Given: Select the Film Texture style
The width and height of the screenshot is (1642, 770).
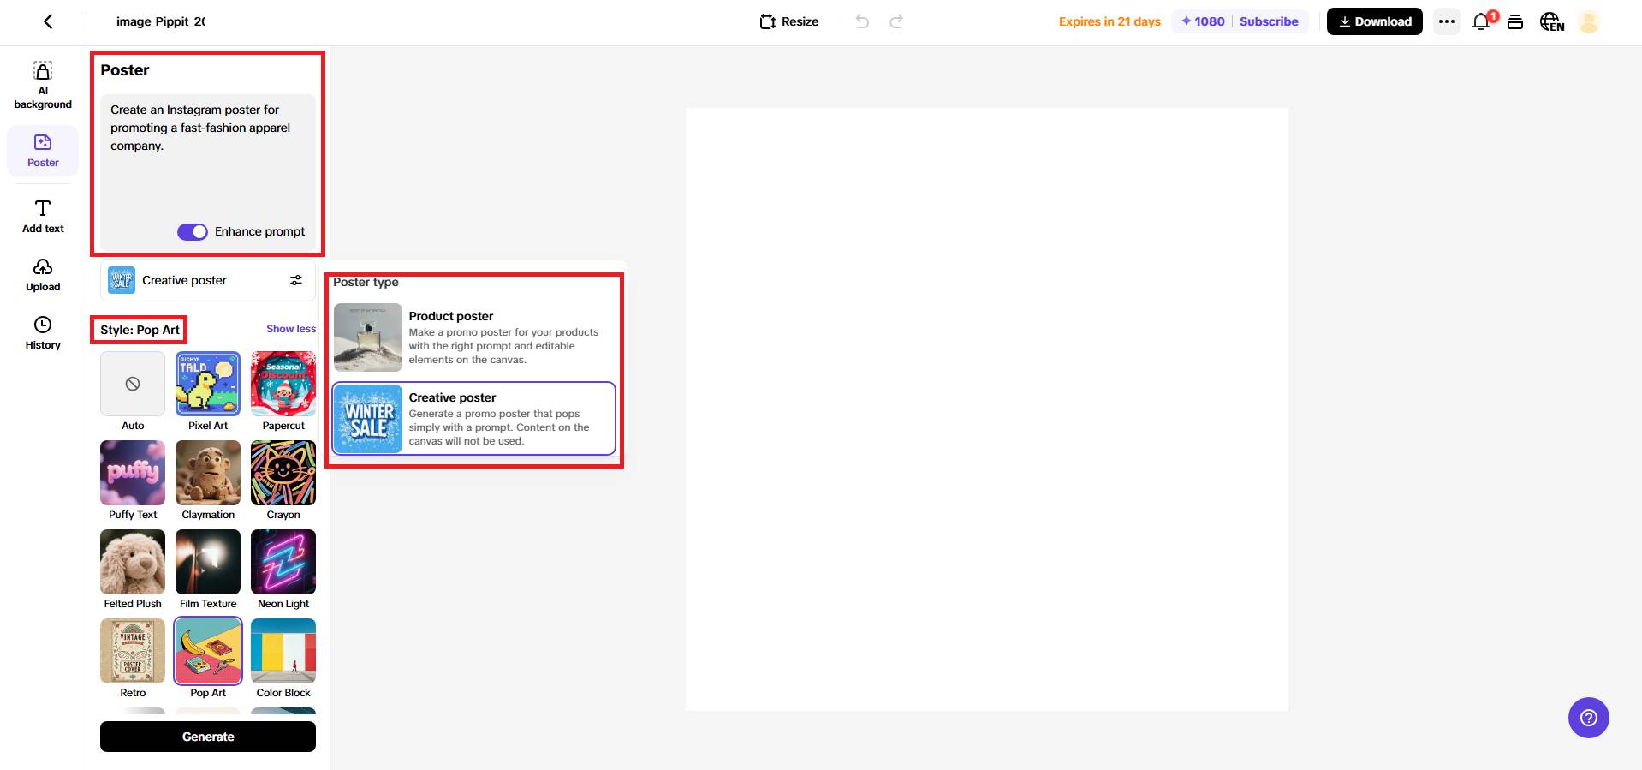Looking at the screenshot, I should click(208, 562).
